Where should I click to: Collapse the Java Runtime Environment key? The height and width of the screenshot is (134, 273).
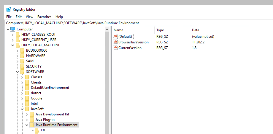pyautogui.click(x=27, y=125)
